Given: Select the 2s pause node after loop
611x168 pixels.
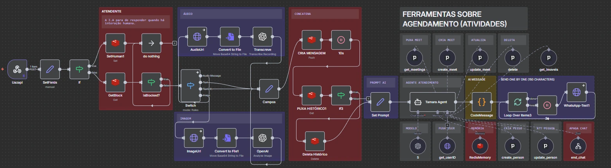Looking at the screenshot, I should [547, 105].
